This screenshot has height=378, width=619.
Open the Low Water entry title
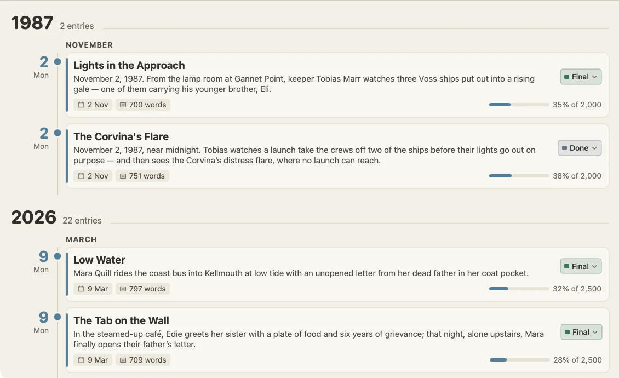pyautogui.click(x=99, y=260)
